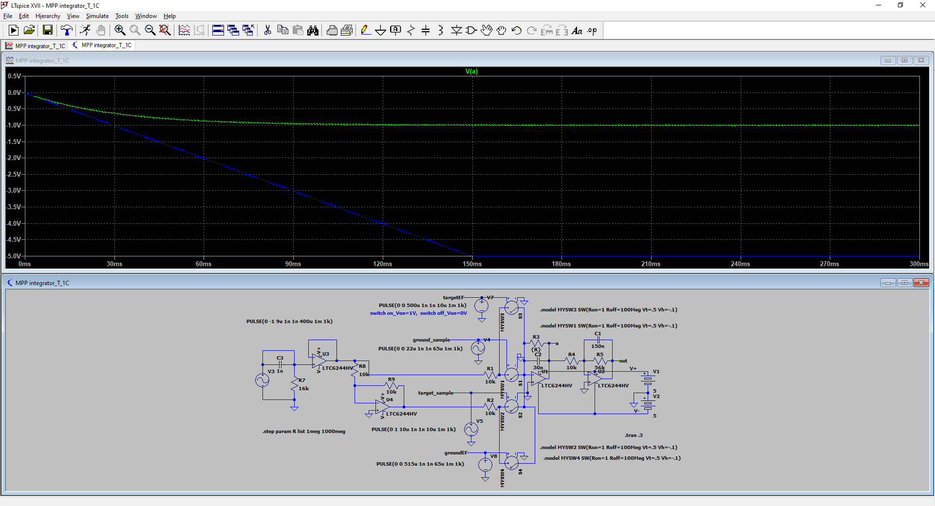Image resolution: width=935 pixels, height=506 pixels.
Task: Select the Diode component tool
Action: point(456,31)
